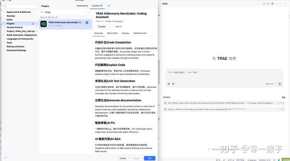This screenshot has height=161, width=290.
Task: Uncheck the TRAE AI plugin checkbox
Action: click(87, 23)
